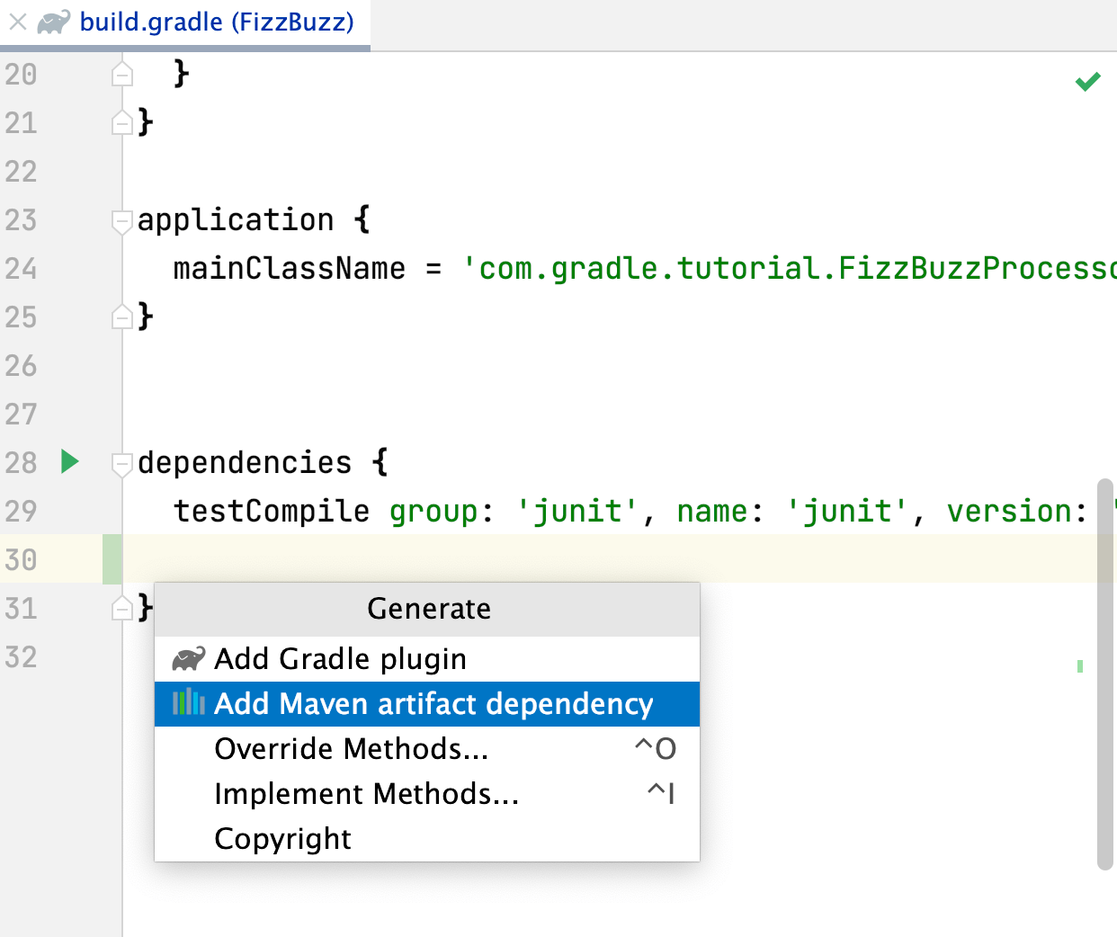The image size is (1117, 937).
Task: Select Copyright in the Generate popup
Action: click(x=427, y=839)
